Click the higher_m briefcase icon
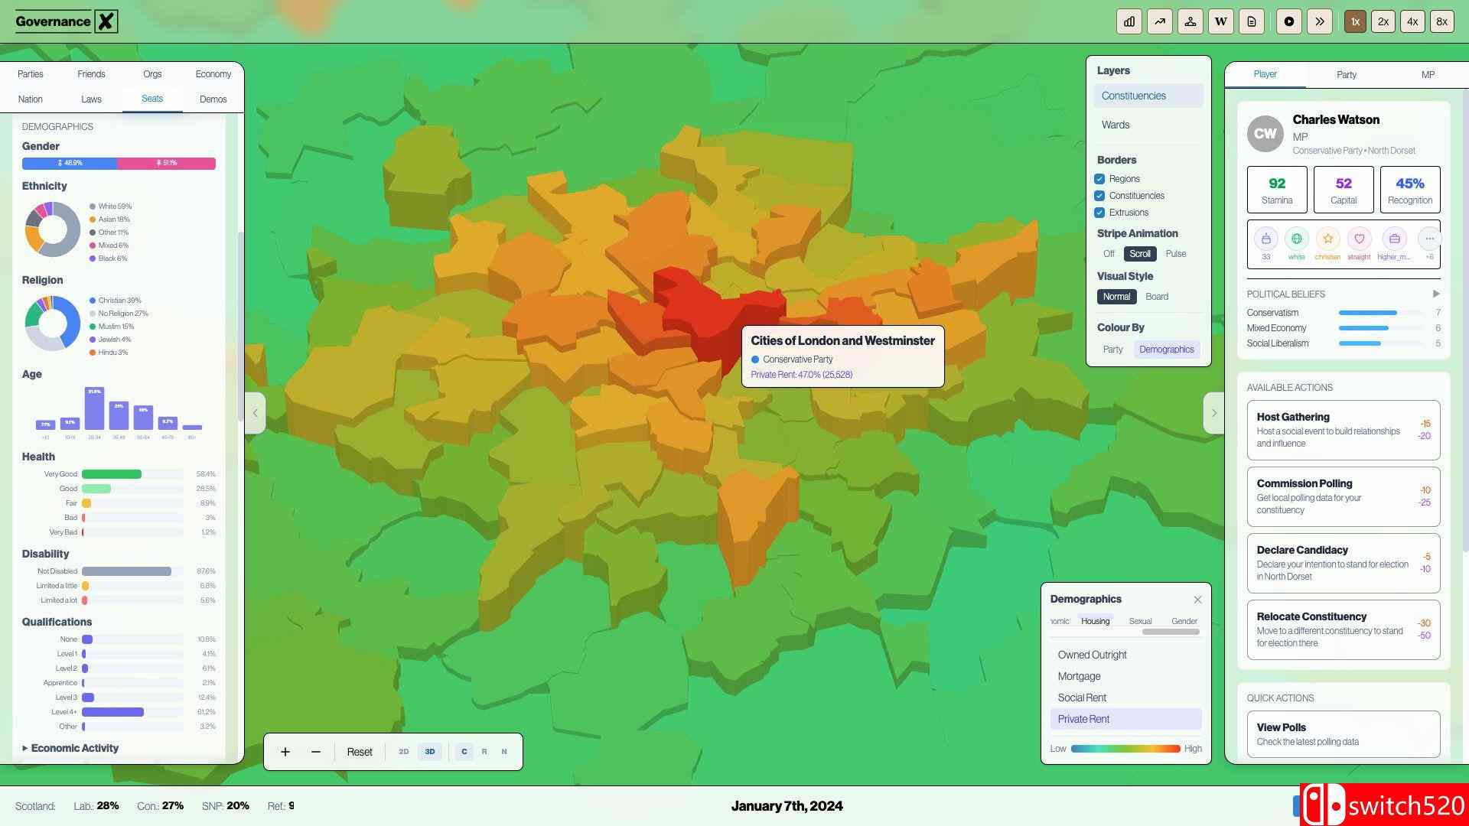 point(1394,239)
